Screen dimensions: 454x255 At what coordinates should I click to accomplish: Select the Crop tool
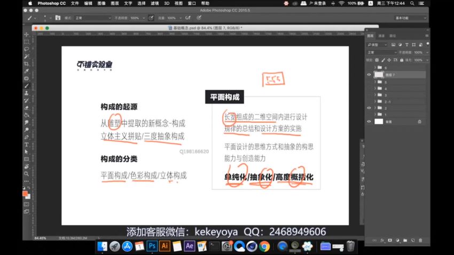coord(26,63)
